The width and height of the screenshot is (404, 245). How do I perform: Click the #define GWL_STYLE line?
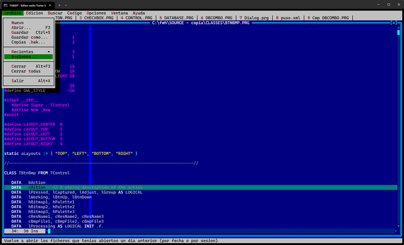click(39, 91)
